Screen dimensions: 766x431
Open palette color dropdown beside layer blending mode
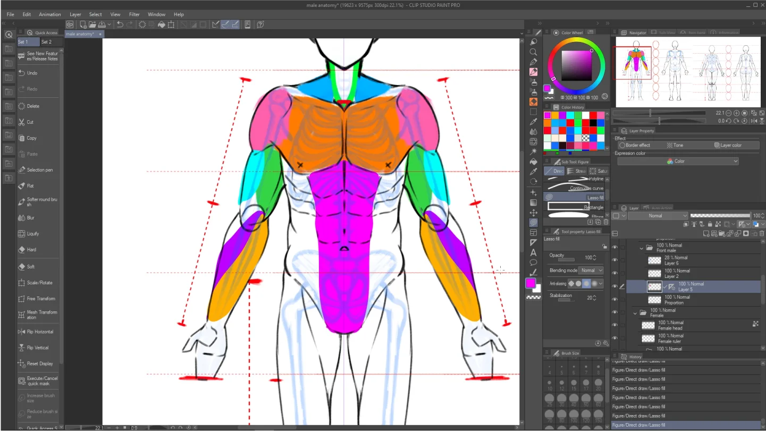point(619,216)
